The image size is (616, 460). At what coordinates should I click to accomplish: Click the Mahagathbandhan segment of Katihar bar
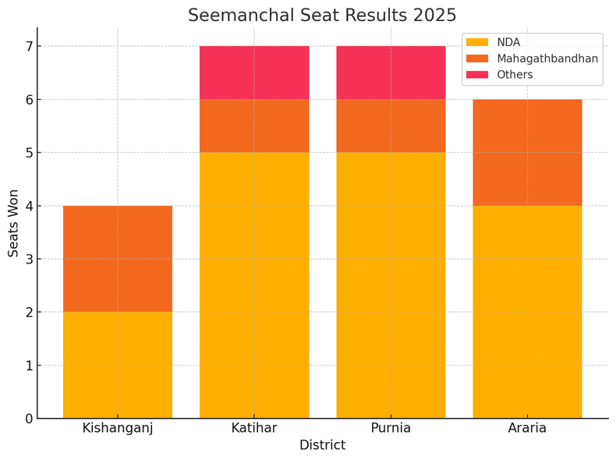coord(254,126)
